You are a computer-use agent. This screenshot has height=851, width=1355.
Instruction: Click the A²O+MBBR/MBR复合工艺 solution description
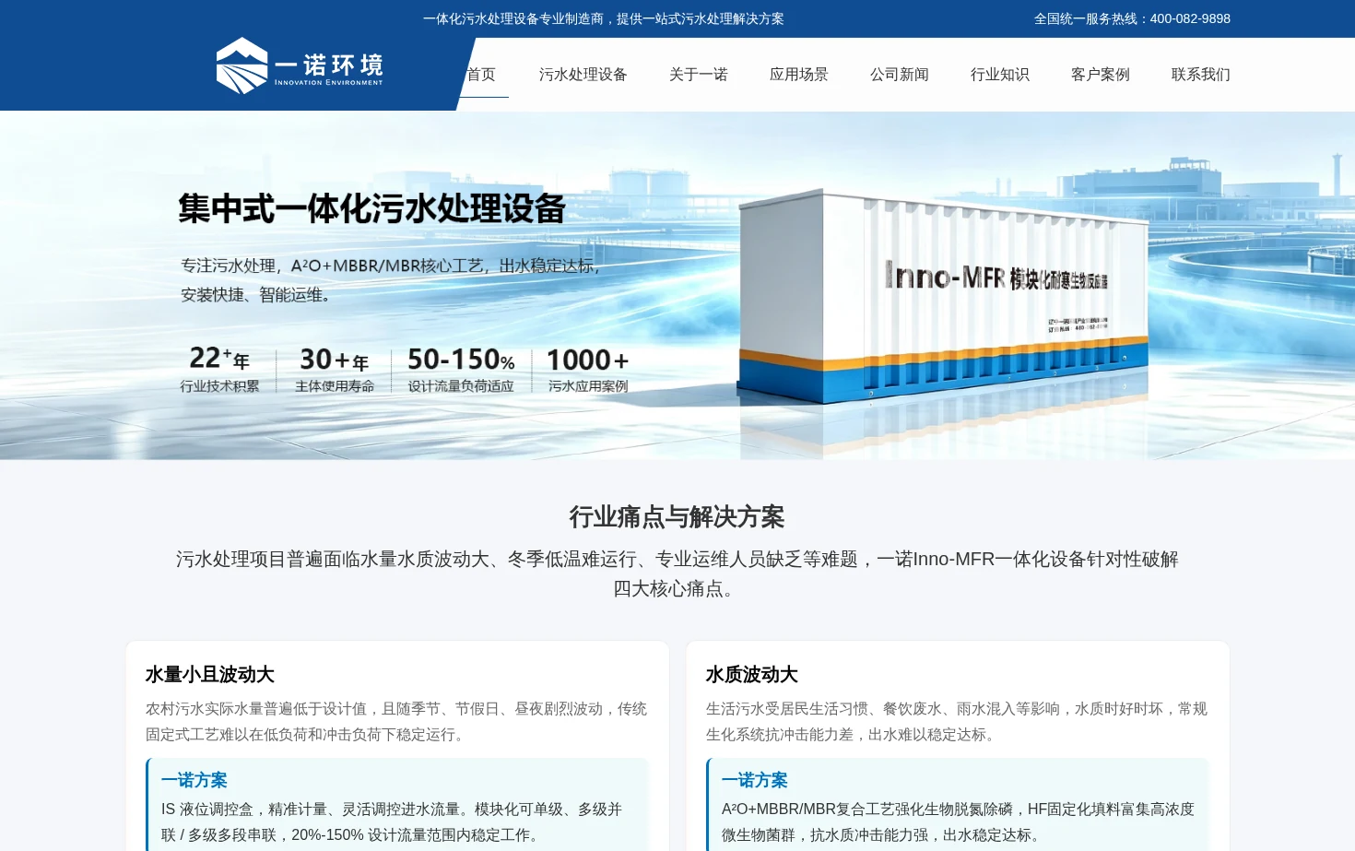958,822
